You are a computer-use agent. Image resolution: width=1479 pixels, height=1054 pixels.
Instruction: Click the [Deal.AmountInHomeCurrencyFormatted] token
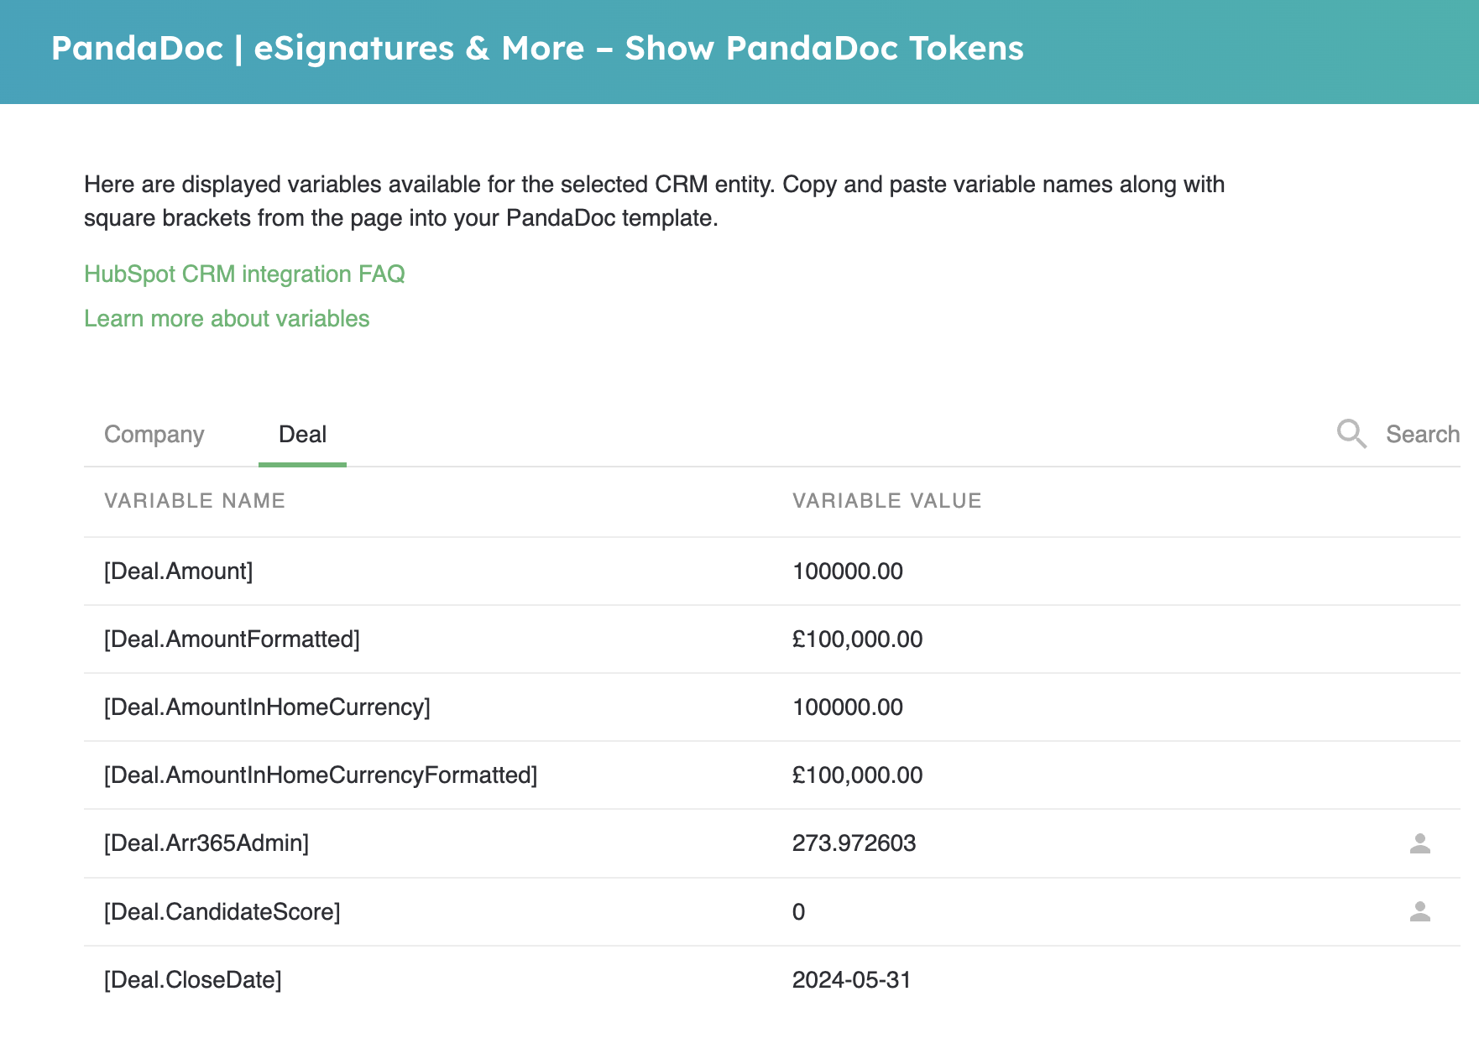coord(321,775)
